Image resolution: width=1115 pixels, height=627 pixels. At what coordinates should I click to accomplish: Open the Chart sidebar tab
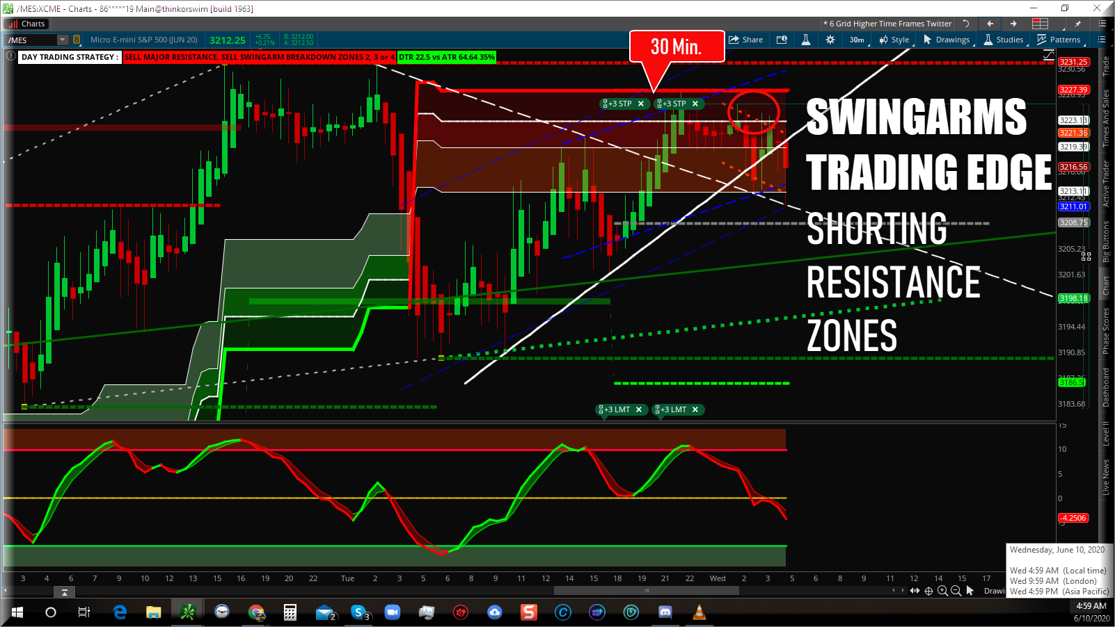click(x=1106, y=286)
